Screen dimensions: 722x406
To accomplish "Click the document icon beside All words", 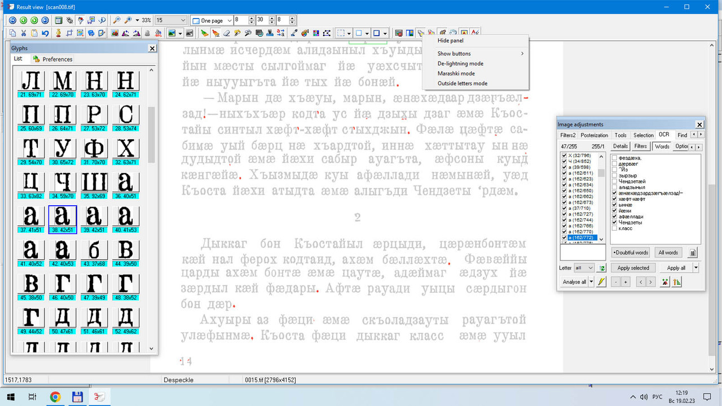I will (693, 253).
